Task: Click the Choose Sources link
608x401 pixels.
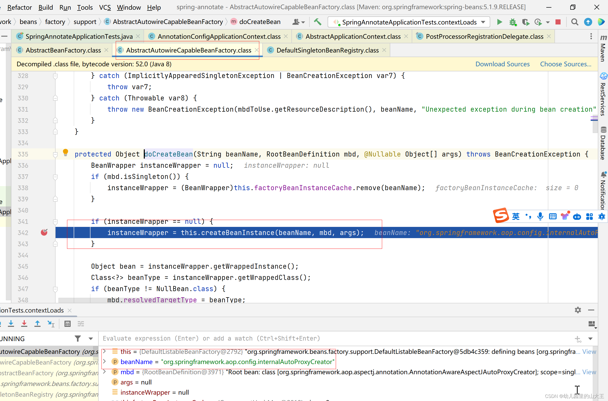Action: point(565,64)
